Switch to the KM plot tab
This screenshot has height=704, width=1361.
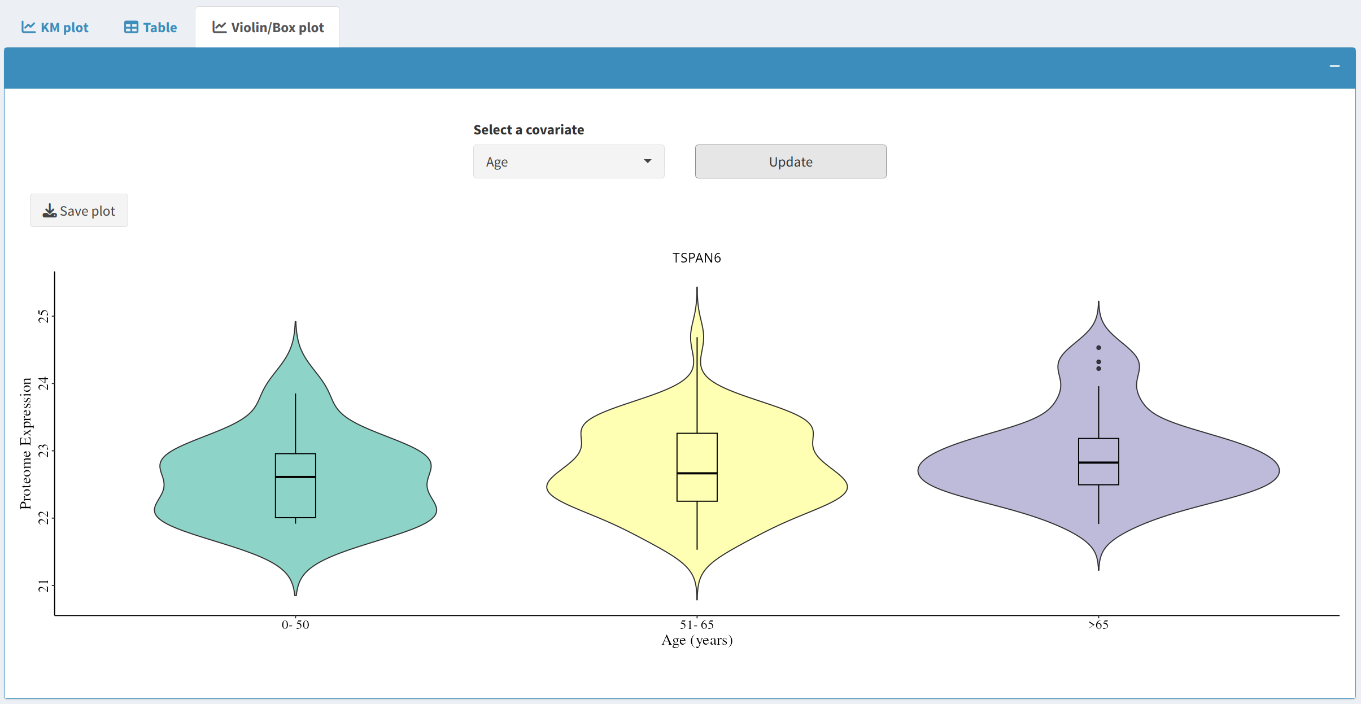pos(55,27)
